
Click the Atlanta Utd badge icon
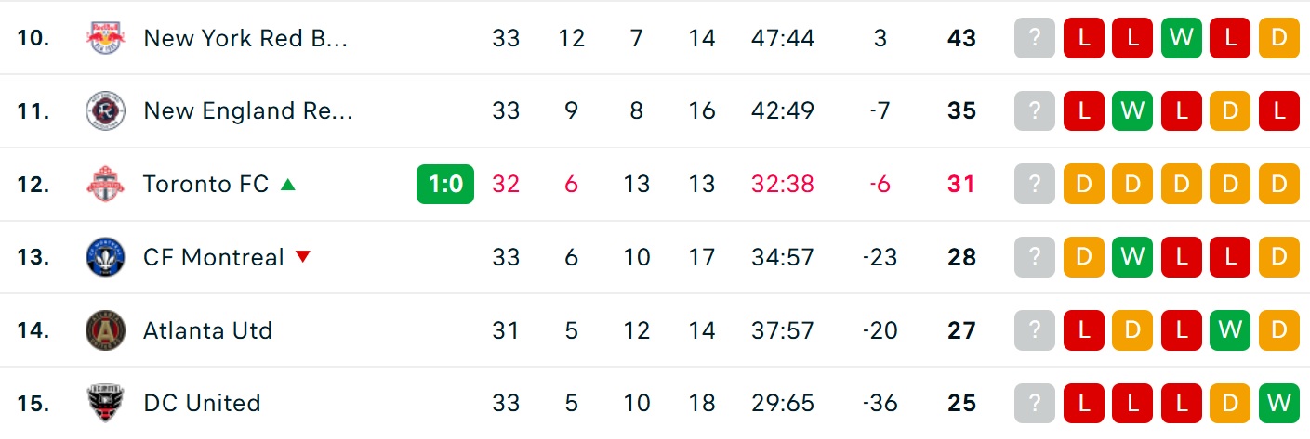[x=104, y=330]
